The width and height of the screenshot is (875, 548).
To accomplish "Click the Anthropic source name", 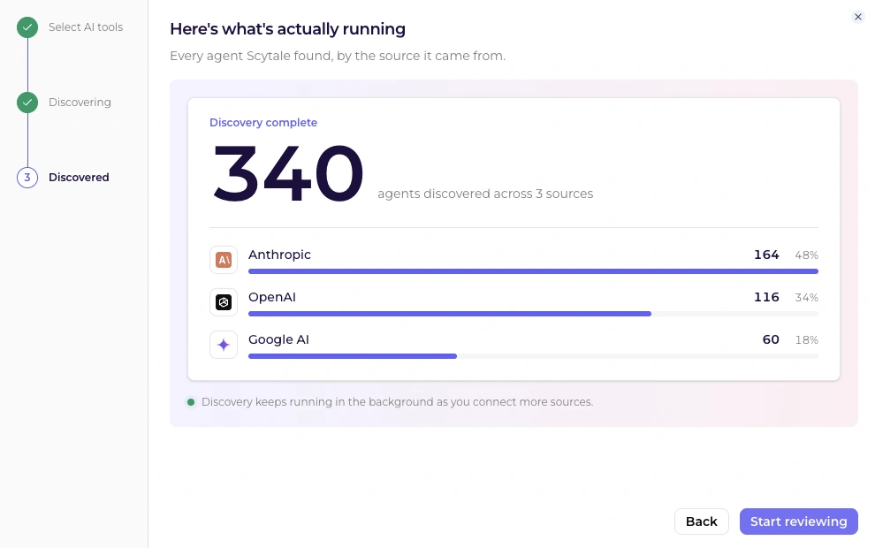I will [x=279, y=255].
